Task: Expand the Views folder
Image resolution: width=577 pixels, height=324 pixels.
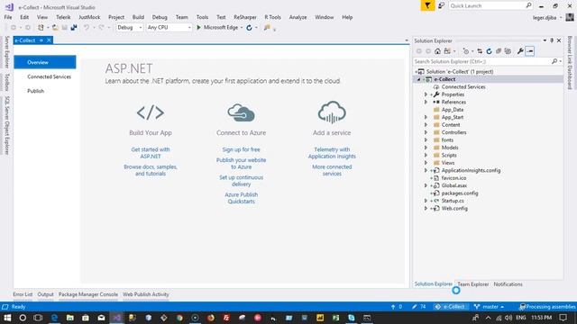Action: (x=426, y=163)
